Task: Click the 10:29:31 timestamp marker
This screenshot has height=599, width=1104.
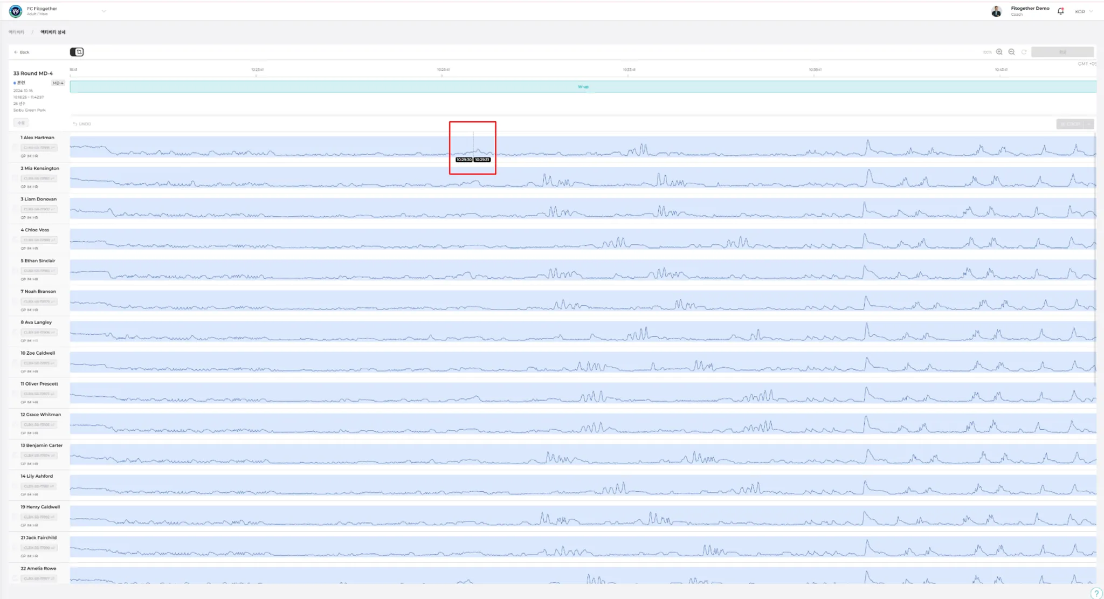Action: tap(482, 160)
